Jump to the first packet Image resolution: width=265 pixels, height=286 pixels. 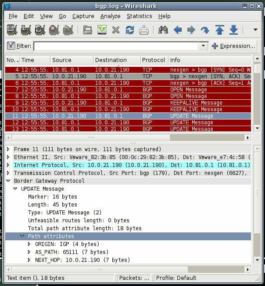click(x=220, y=30)
